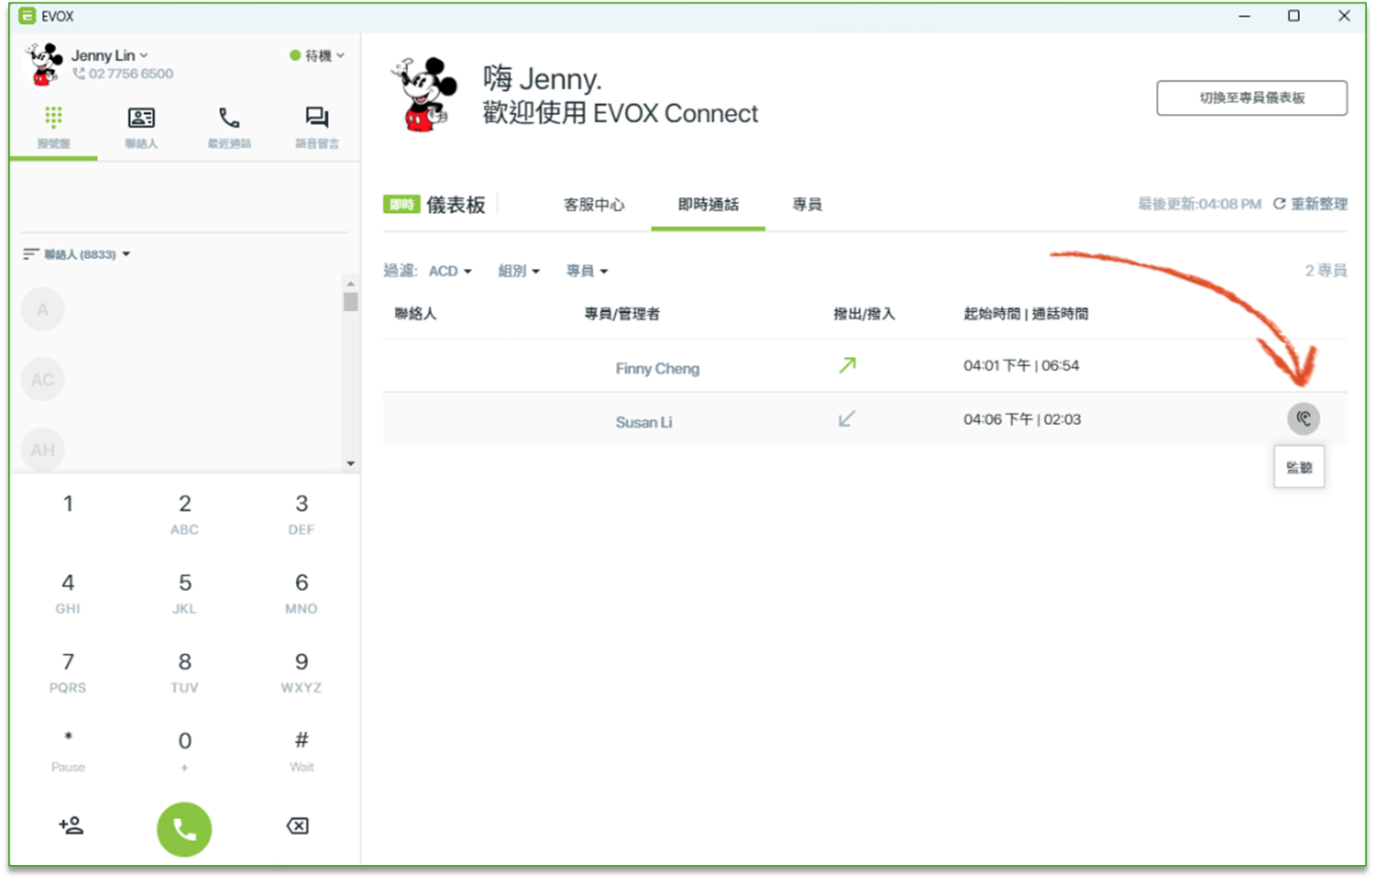Open the 組別 filter dropdown

pos(519,271)
